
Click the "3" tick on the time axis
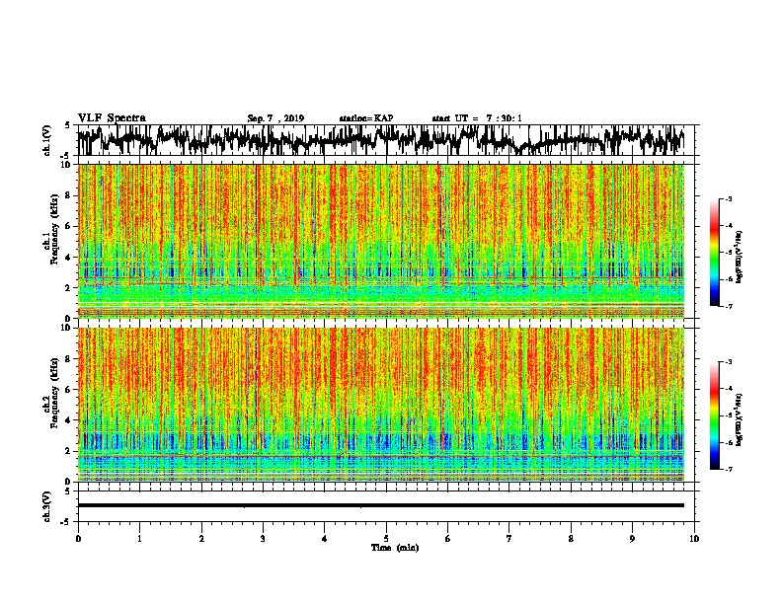263,539
